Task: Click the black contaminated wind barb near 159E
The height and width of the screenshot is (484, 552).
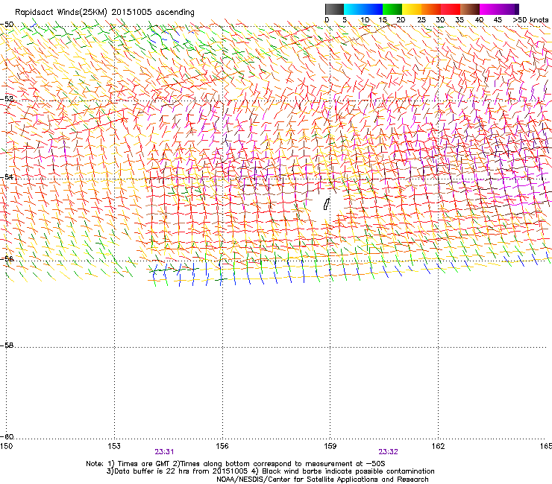Action: pos(327,204)
